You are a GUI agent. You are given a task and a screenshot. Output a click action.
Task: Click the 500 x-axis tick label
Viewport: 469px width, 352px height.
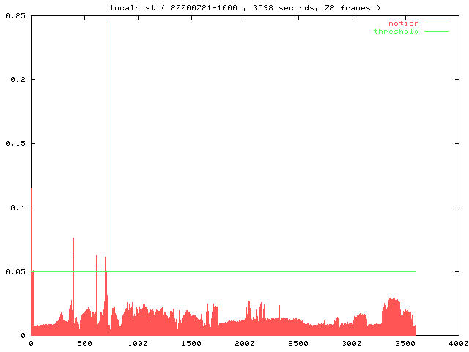click(84, 343)
